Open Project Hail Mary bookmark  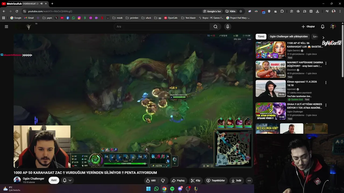238,18
